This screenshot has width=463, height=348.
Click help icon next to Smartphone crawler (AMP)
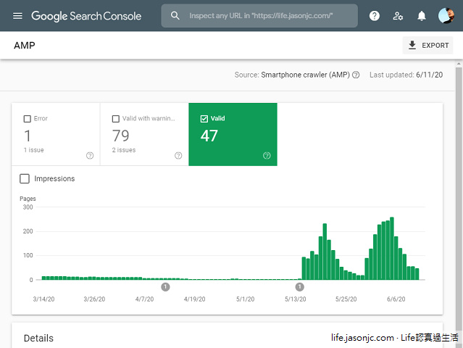tap(356, 75)
